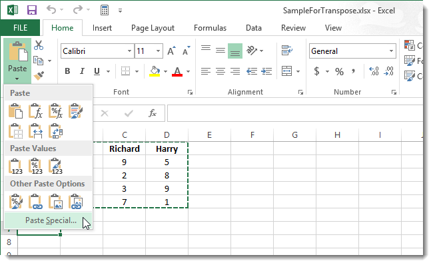This screenshot has width=433, height=265.
Task: Switch to the Page Layout tab
Action: 153,28
